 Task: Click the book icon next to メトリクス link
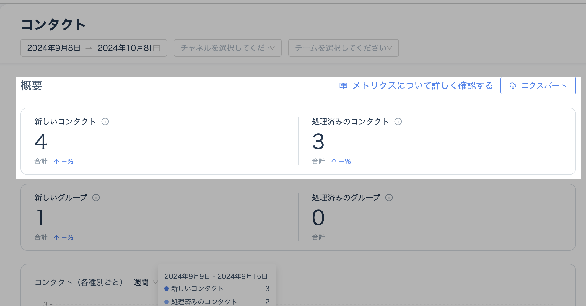343,86
